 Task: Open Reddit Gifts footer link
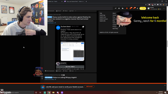tap(103, 21)
